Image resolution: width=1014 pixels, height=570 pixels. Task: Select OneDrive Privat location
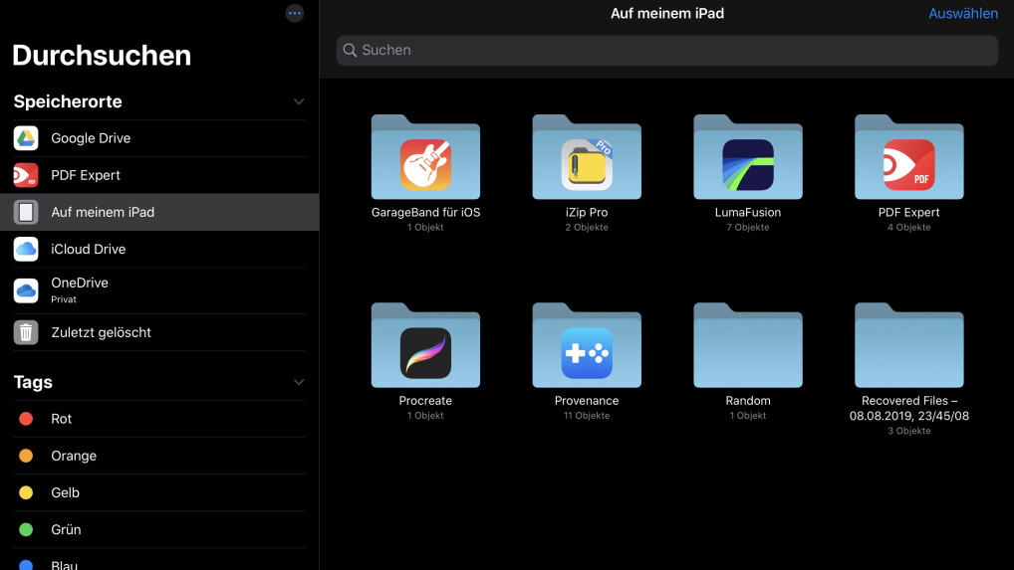pyautogui.click(x=80, y=289)
